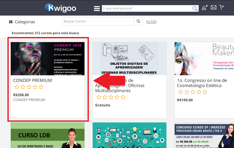
Task: Click the fourth star under Cosmetologia Estética
Action: [199, 92]
